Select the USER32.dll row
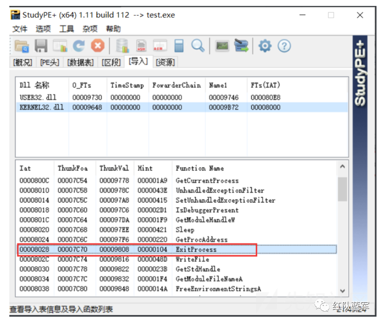382x323 pixels. (182, 97)
